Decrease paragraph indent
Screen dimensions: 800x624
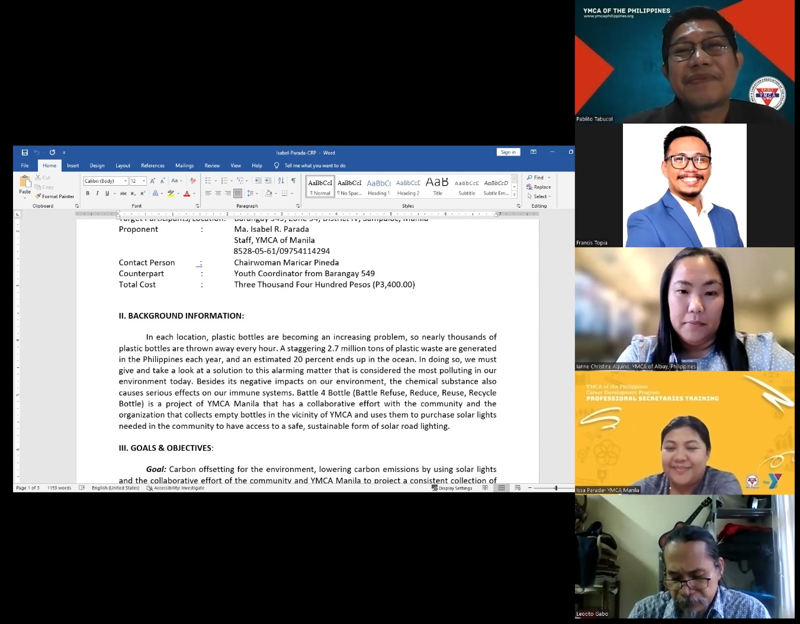tap(258, 181)
